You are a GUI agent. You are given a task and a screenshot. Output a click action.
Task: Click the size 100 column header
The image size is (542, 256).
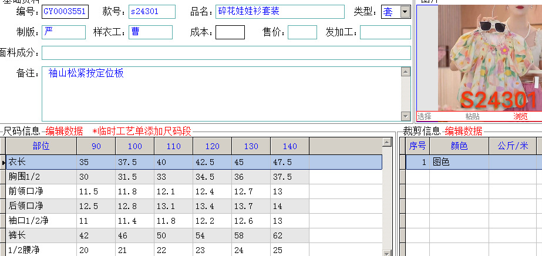click(135, 146)
